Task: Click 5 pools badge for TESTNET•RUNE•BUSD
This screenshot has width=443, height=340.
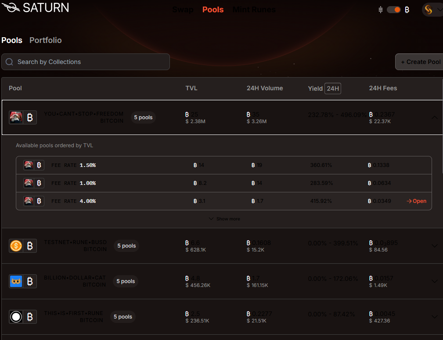Action: point(126,246)
